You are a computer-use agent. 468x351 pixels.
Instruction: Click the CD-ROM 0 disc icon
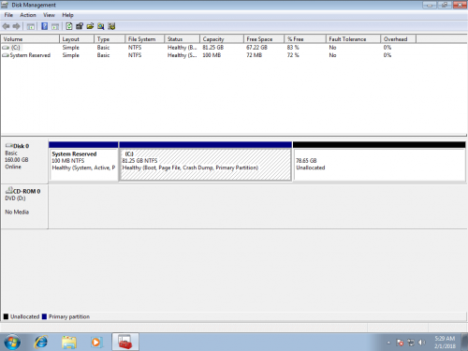coord(9,190)
